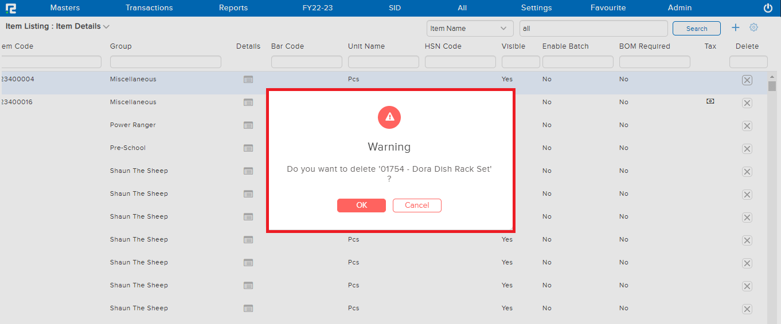Screen dimensions: 781x324
Task: Confirm deletion with the OK button
Action: (x=361, y=206)
